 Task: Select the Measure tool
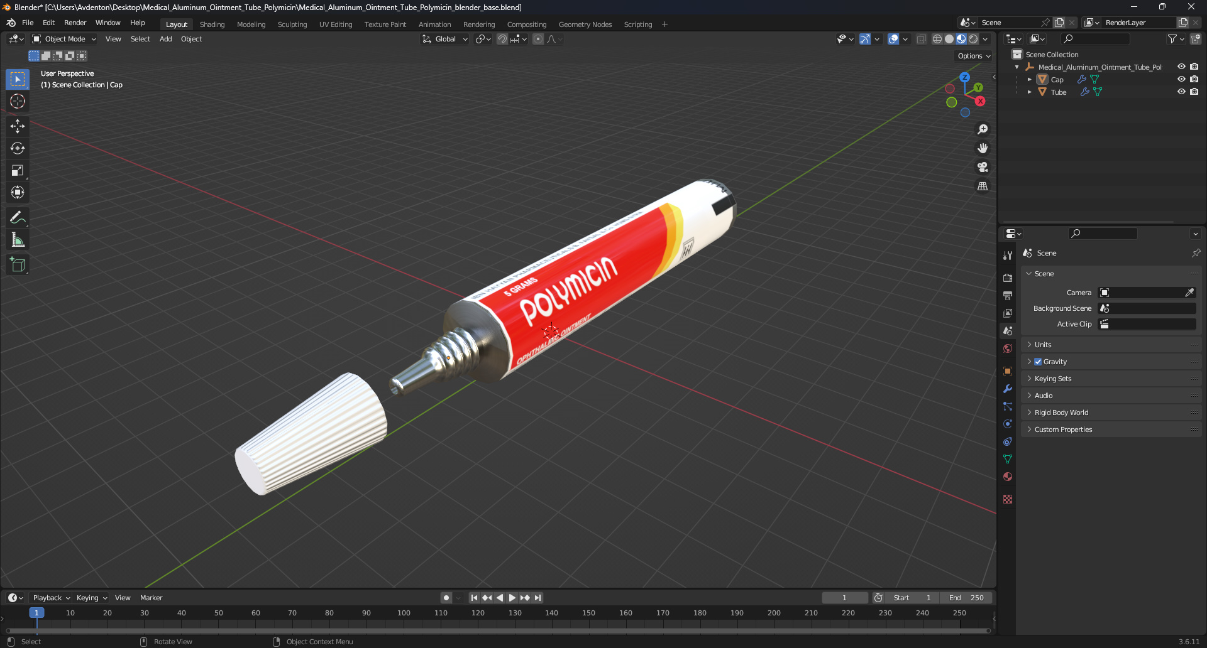click(x=18, y=240)
